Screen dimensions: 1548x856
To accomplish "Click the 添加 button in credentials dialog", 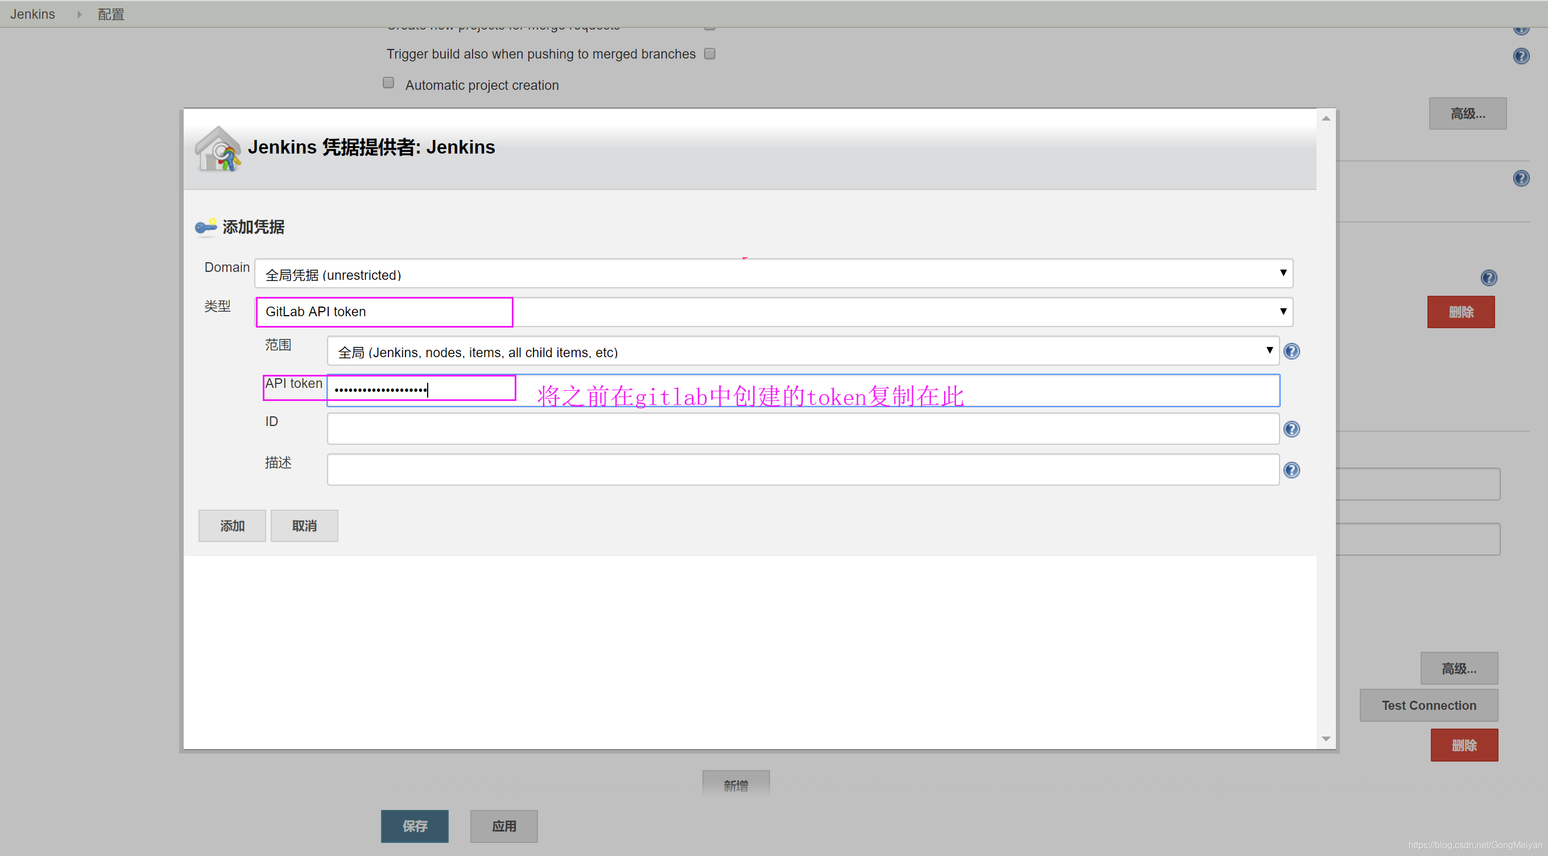I will pyautogui.click(x=232, y=526).
